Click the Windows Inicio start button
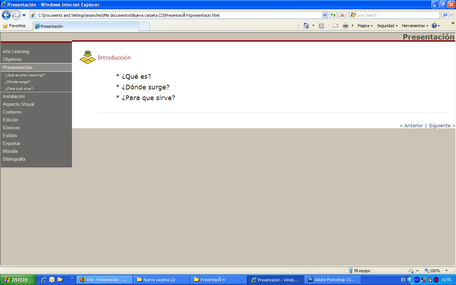The width and height of the screenshot is (456, 285). pyautogui.click(x=18, y=280)
